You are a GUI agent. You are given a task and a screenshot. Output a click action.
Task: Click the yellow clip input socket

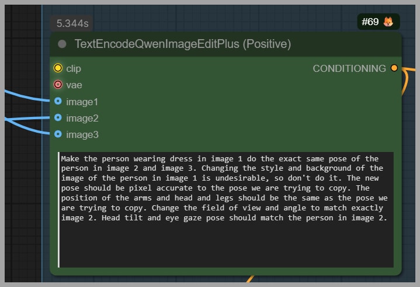click(x=58, y=68)
